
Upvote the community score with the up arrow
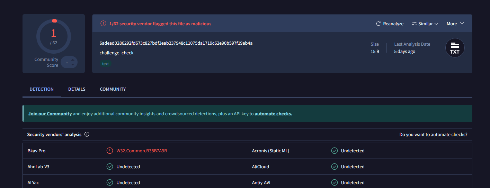[x=73, y=60]
